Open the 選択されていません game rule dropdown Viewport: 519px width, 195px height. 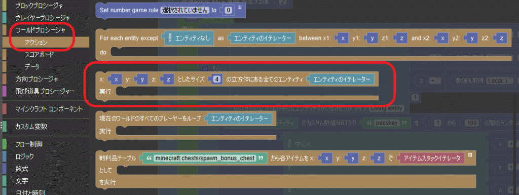click(185, 10)
